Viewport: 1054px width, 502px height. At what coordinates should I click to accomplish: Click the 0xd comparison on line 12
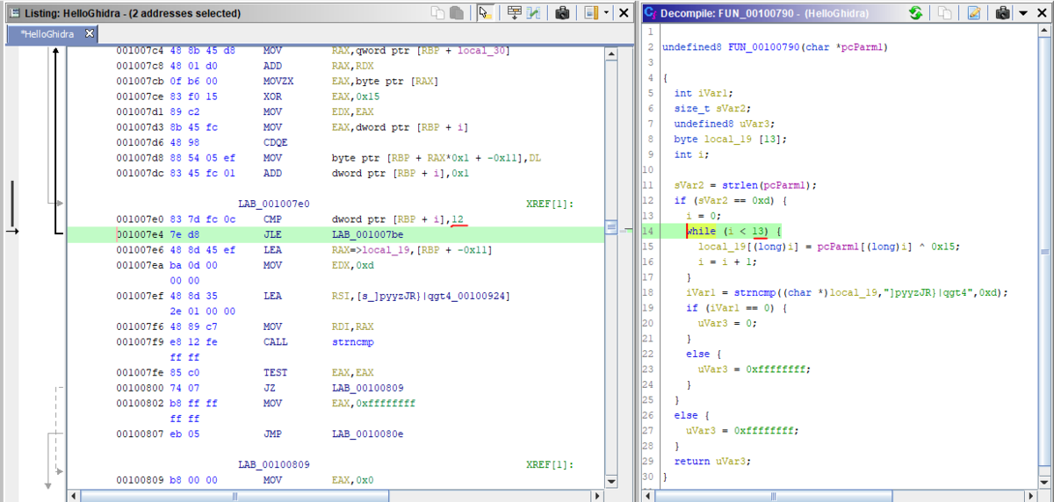pos(761,200)
